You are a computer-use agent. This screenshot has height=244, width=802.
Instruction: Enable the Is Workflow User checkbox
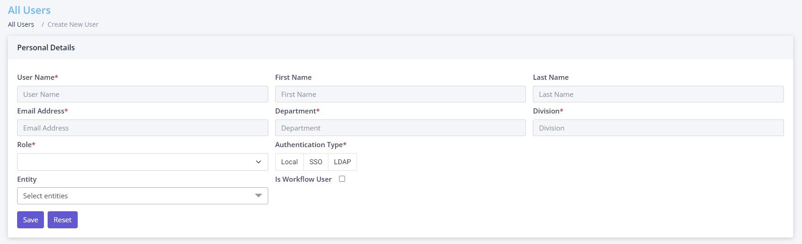[342, 179]
